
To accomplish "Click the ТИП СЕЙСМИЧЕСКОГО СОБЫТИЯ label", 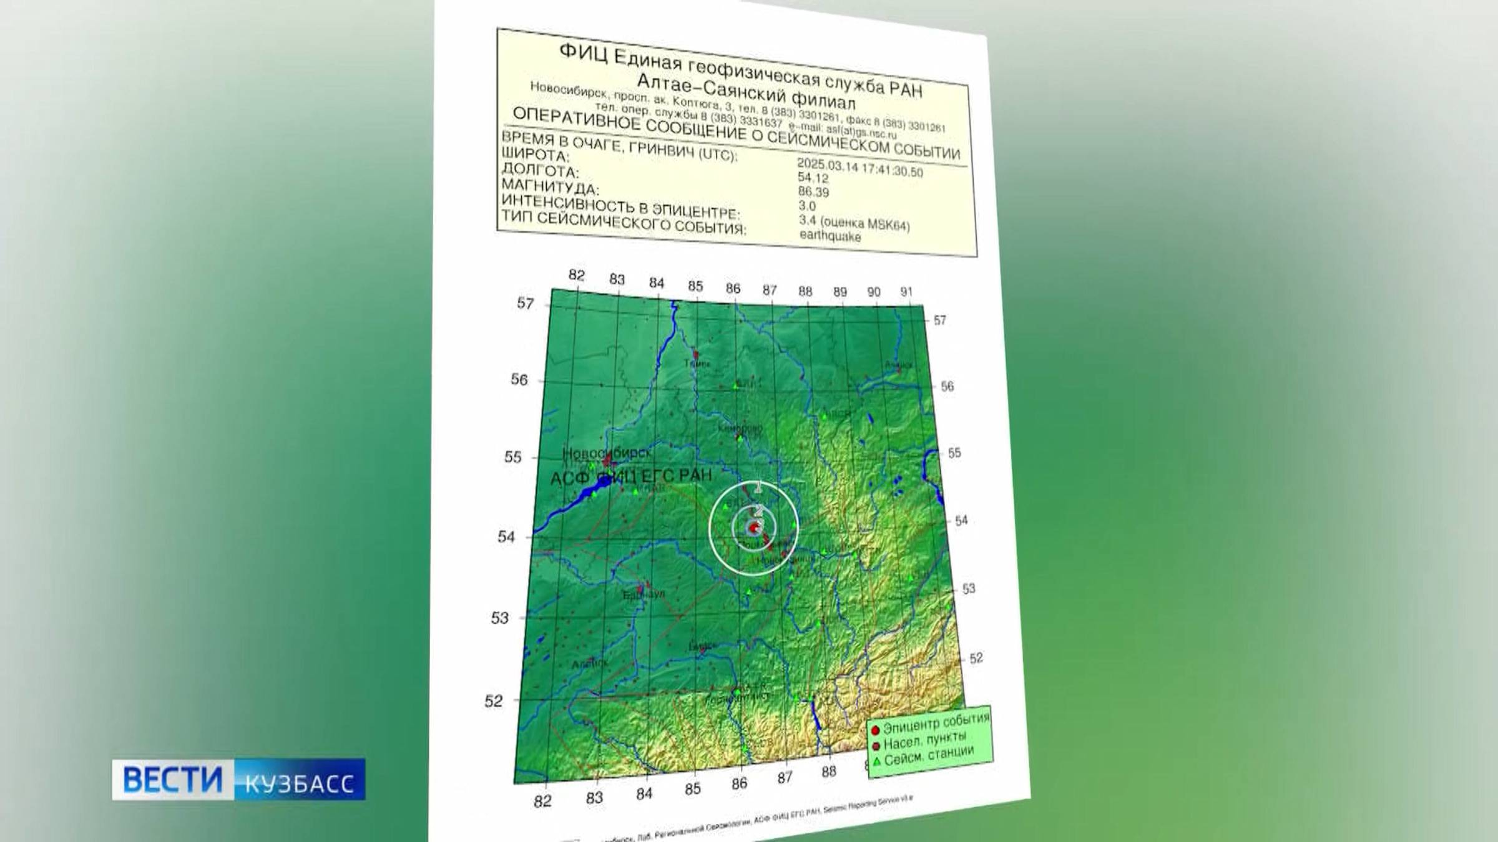I will (x=624, y=223).
